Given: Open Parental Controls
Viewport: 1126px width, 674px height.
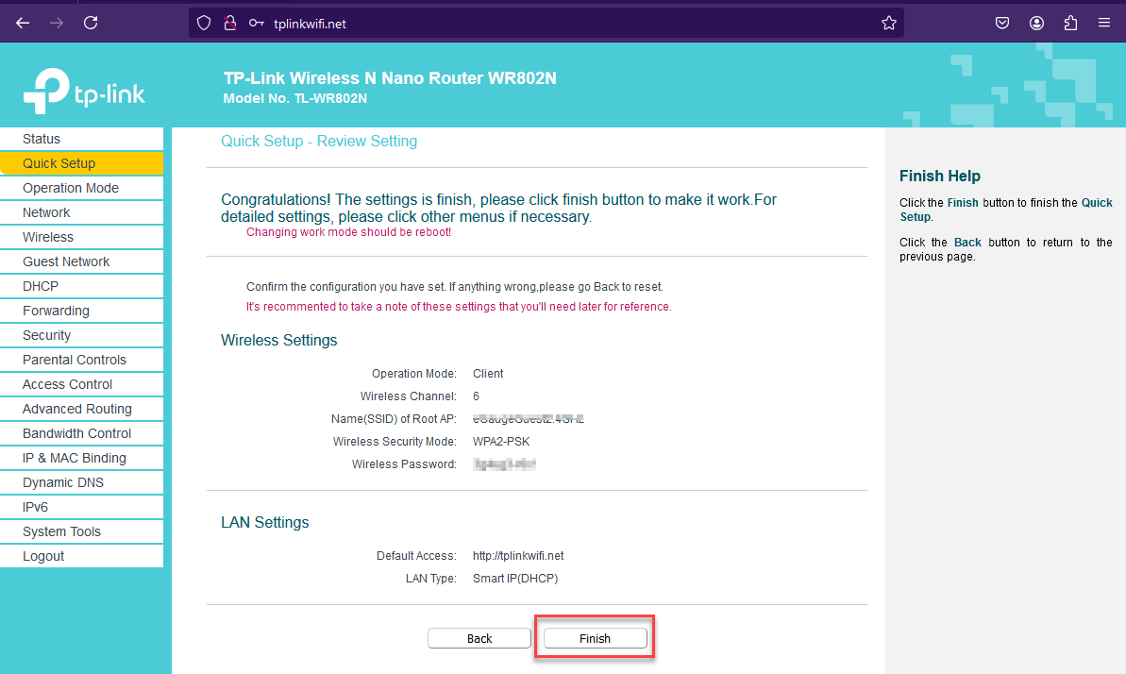Looking at the screenshot, I should (82, 360).
